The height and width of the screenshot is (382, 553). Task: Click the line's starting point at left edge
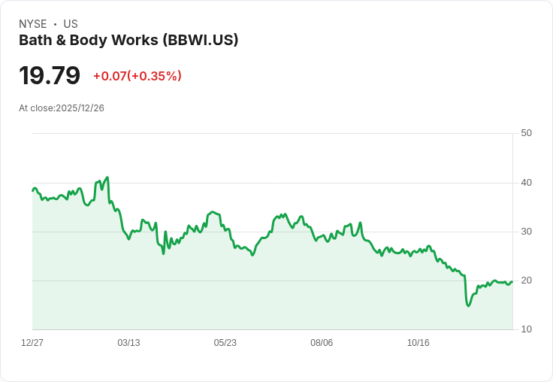click(33, 191)
